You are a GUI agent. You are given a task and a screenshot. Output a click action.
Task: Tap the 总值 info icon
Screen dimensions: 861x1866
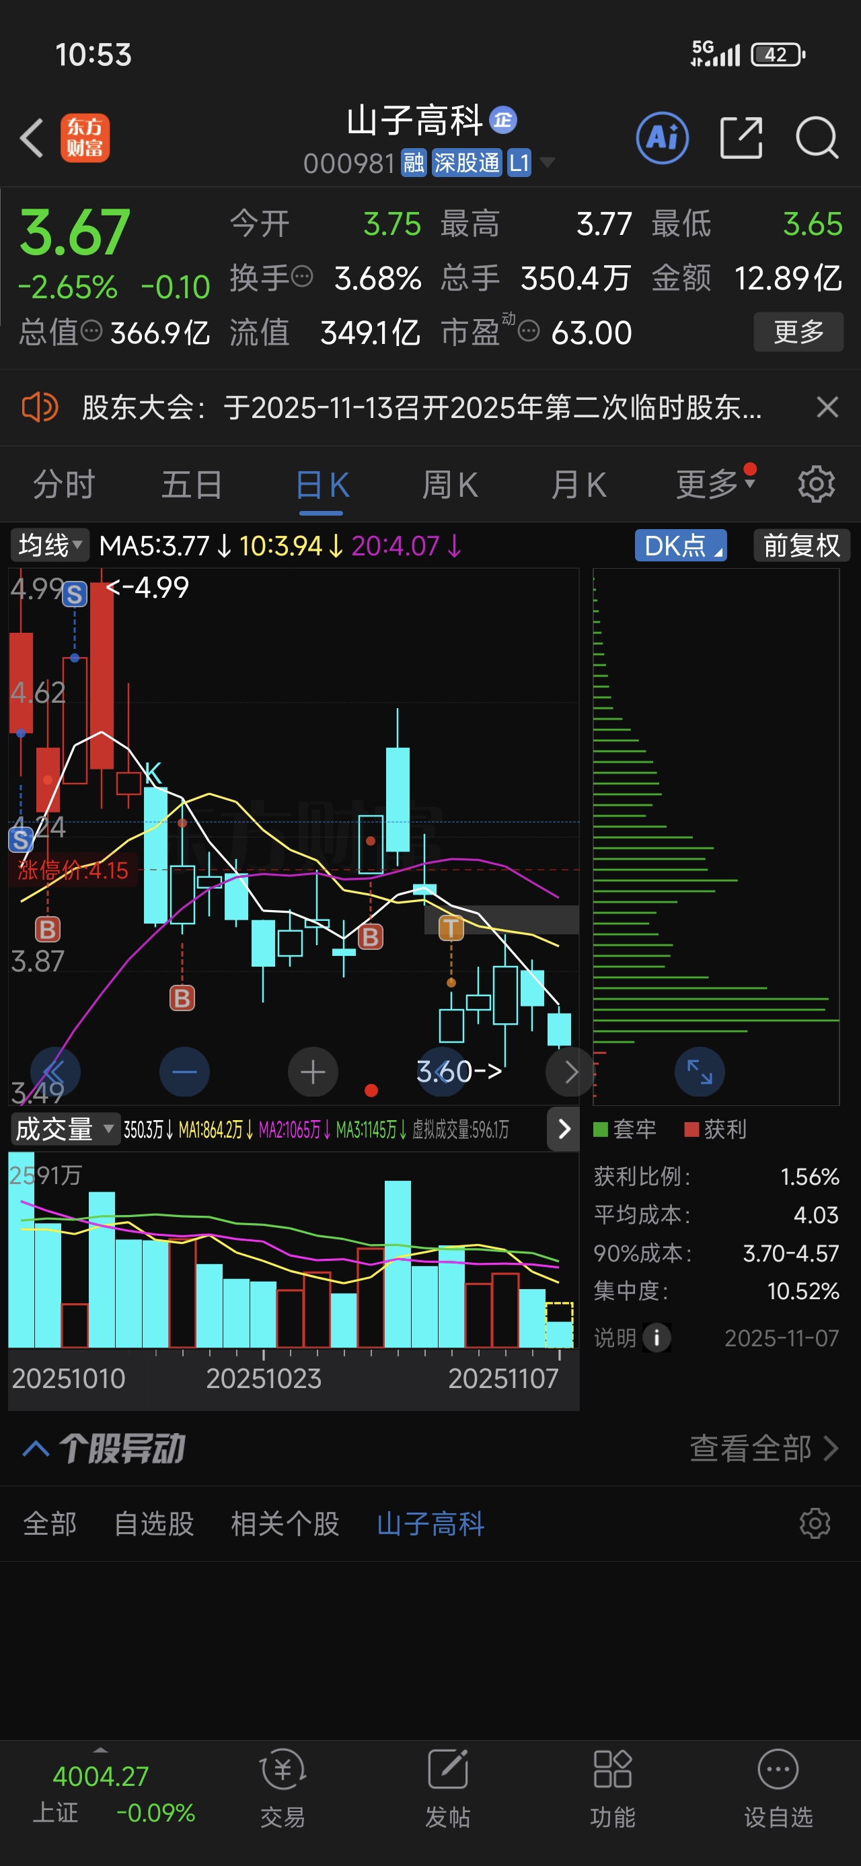(91, 331)
